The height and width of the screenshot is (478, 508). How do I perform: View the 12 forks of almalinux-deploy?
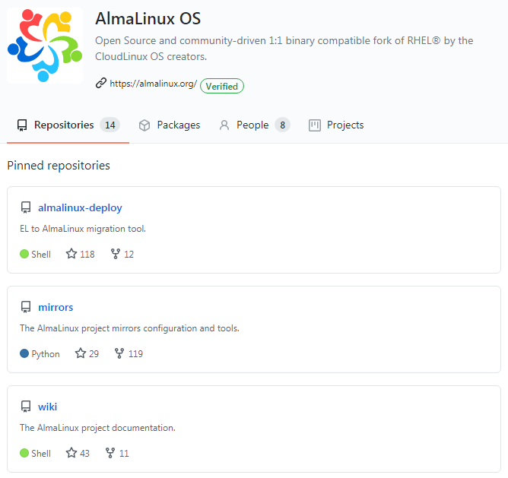[x=122, y=255]
